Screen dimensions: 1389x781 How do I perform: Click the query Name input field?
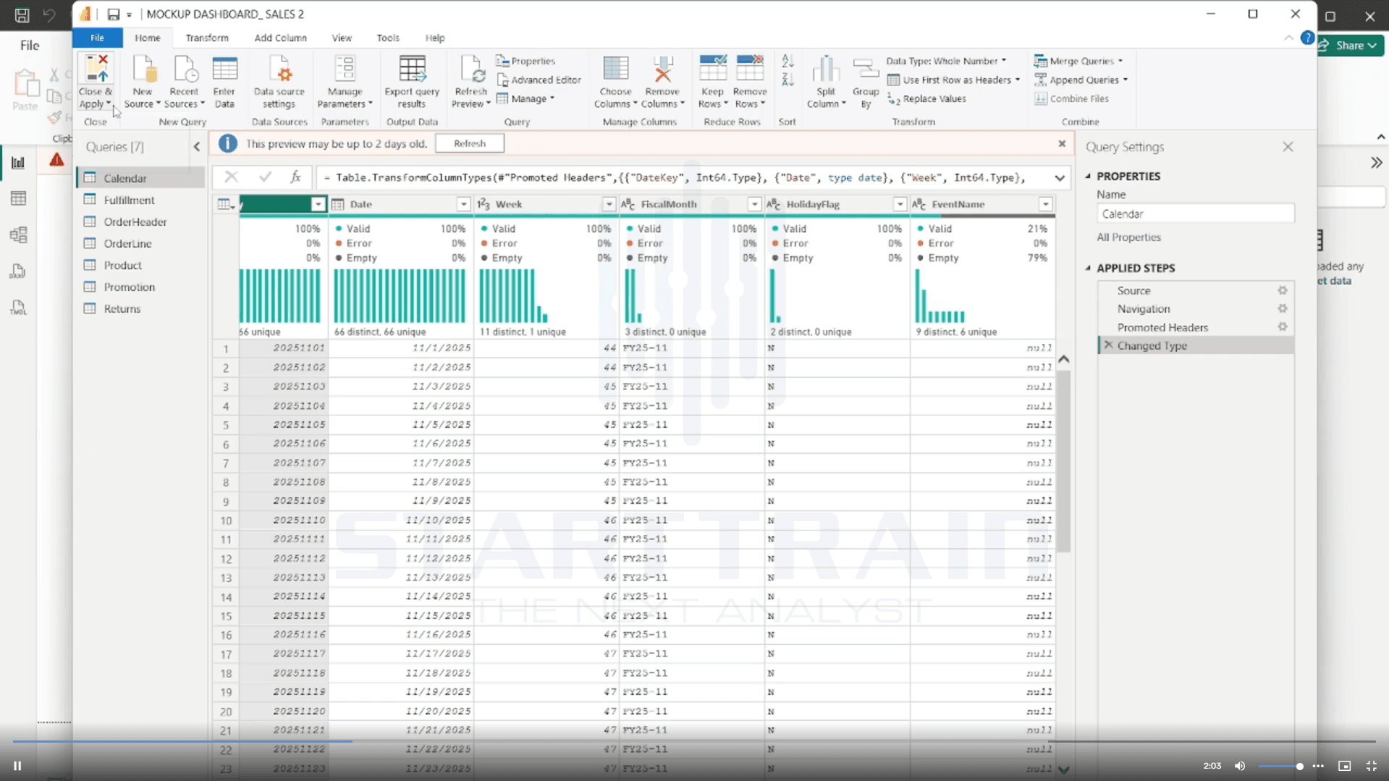coord(1195,214)
